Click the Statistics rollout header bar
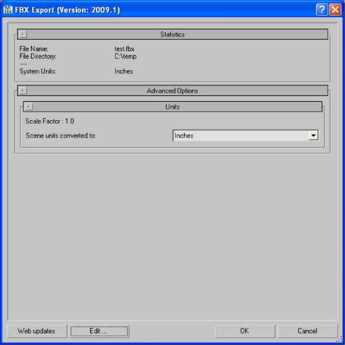The height and width of the screenshot is (345, 345). tap(172, 34)
